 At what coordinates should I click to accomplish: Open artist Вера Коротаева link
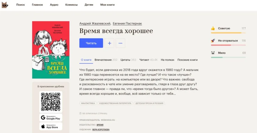[x=101, y=129]
